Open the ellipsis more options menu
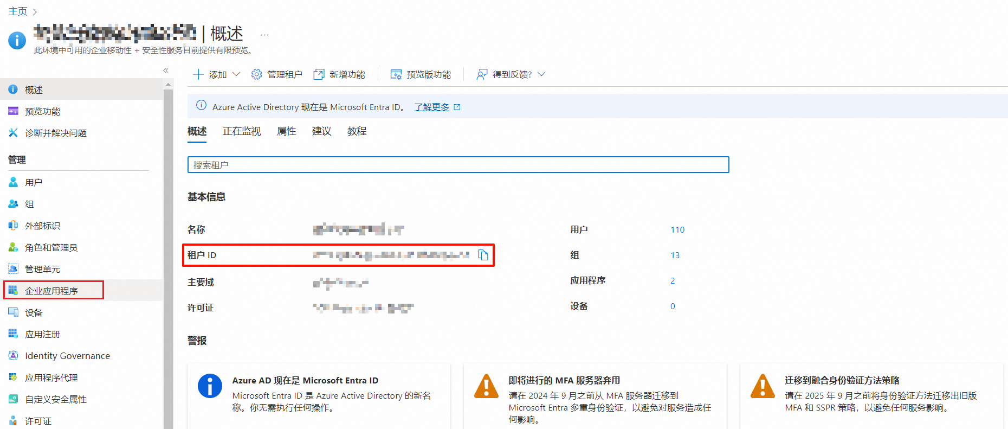The width and height of the screenshot is (1008, 429). click(x=264, y=35)
